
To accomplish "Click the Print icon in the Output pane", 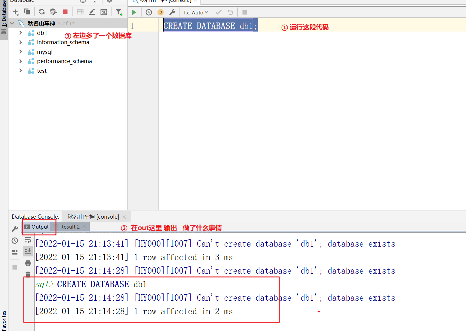I will 28,263.
